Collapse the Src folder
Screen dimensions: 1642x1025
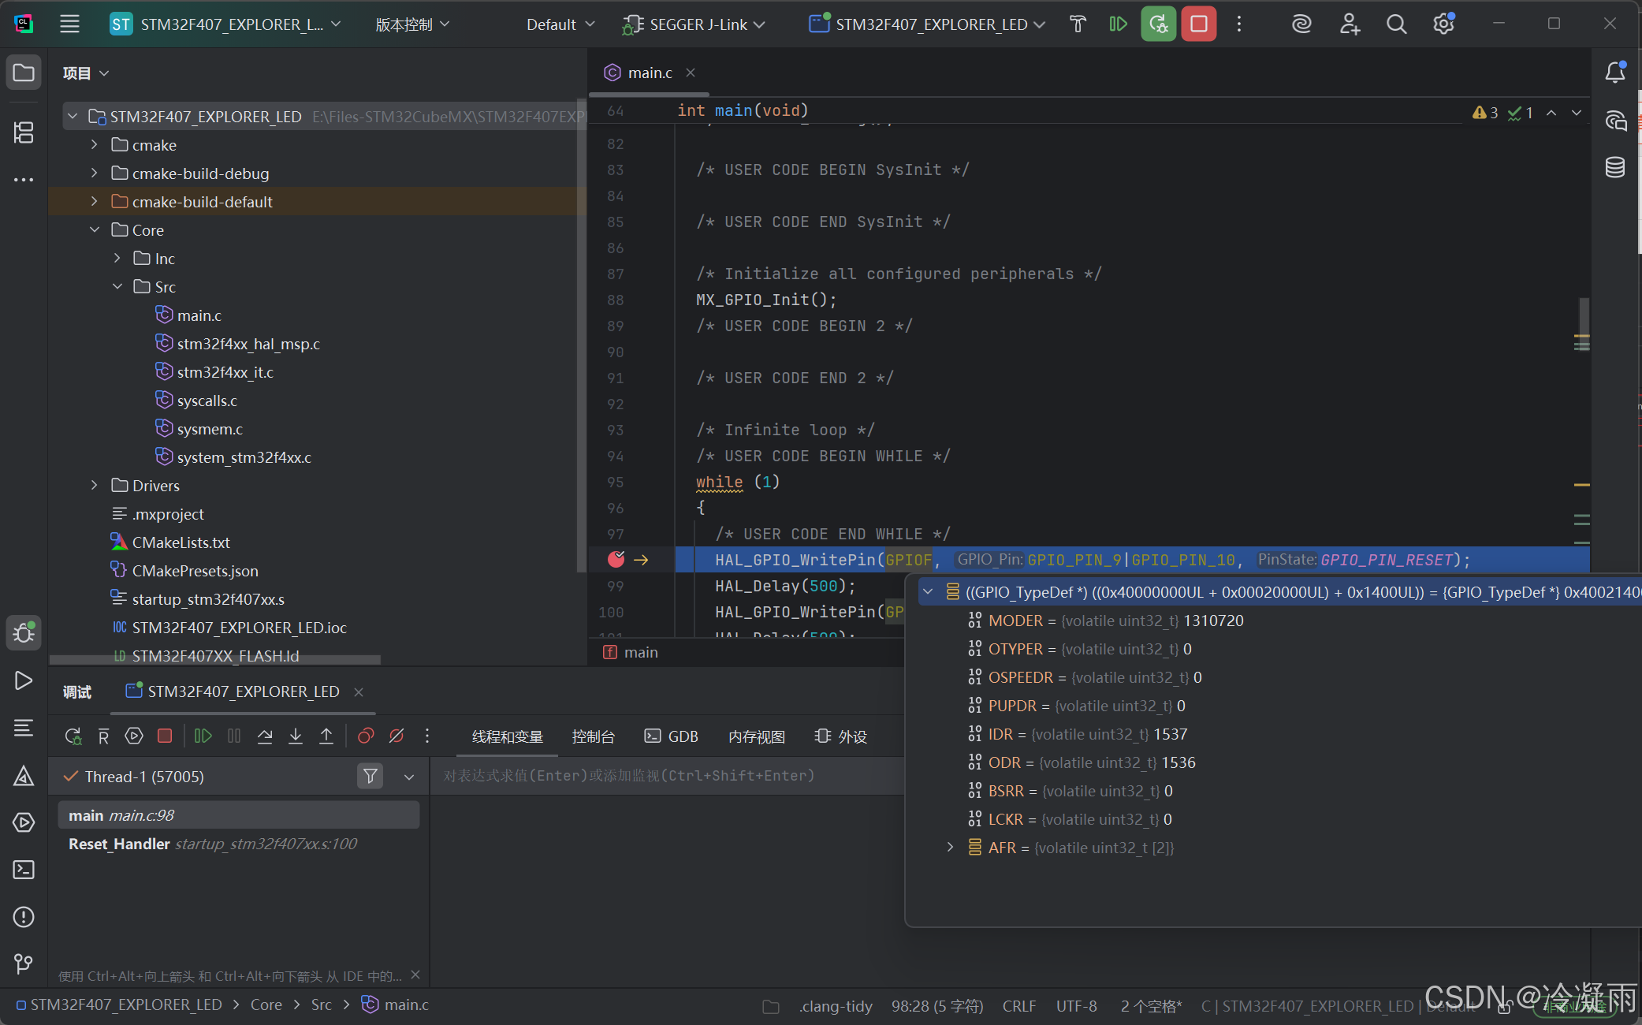[117, 287]
